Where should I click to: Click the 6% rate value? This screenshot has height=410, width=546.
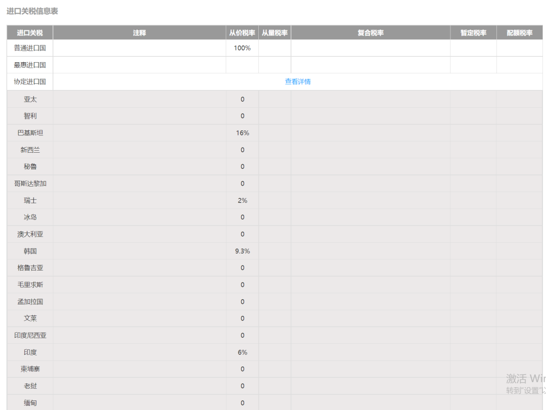tap(242, 352)
